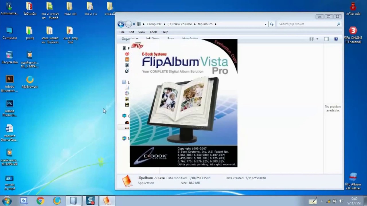Show hidden system tray icons

(321, 201)
